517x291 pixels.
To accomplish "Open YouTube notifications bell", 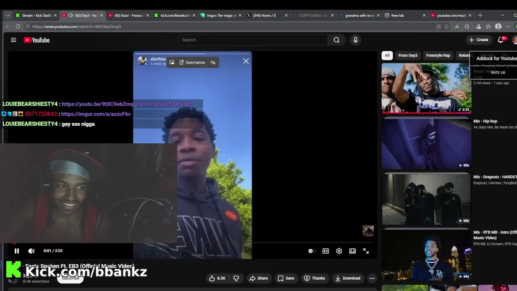I will [x=501, y=40].
